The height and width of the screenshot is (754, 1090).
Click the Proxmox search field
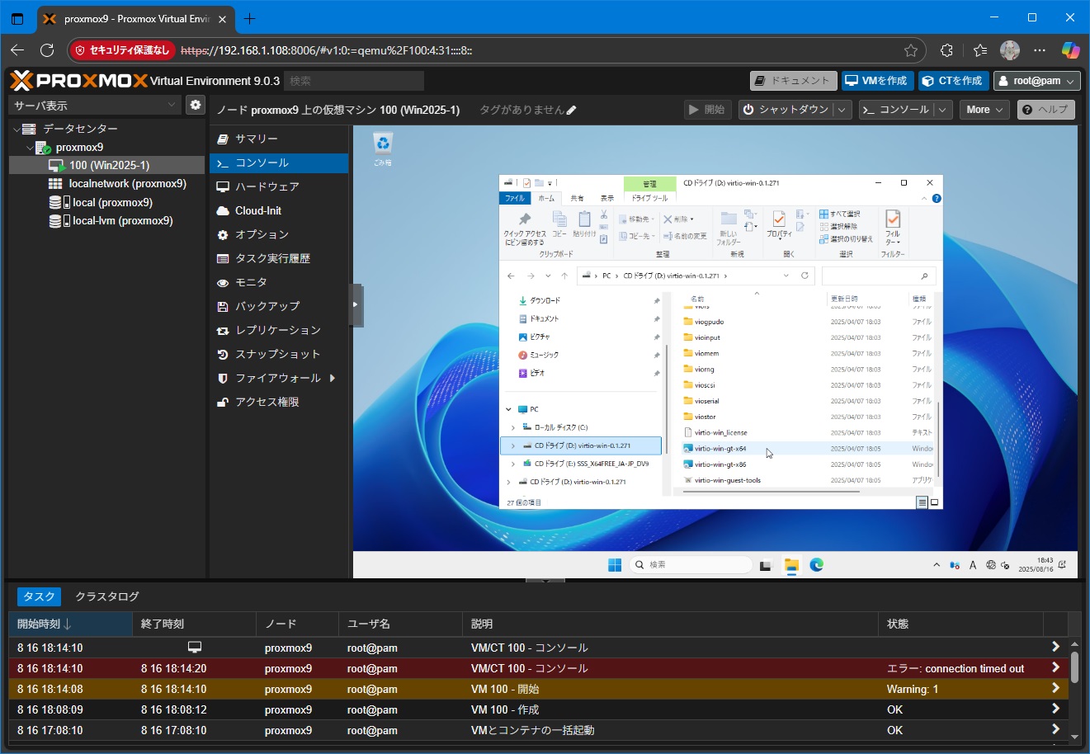tap(353, 81)
